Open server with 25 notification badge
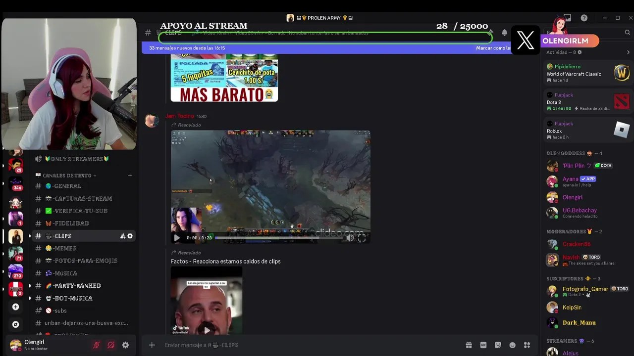Image resolution: width=634 pixels, height=356 pixels. [x=15, y=165]
